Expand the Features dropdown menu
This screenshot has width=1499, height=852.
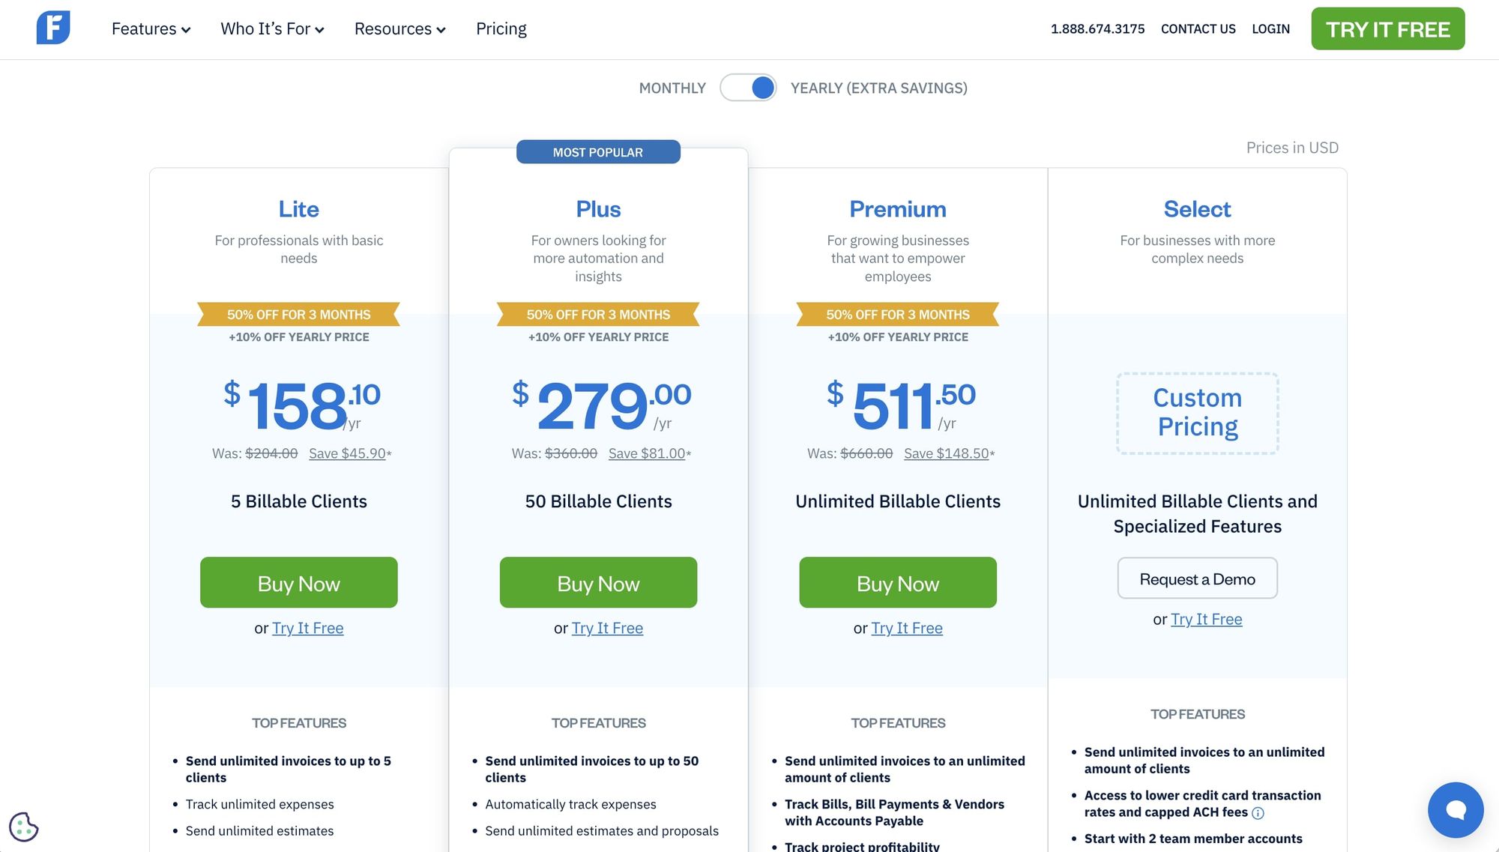(x=151, y=29)
